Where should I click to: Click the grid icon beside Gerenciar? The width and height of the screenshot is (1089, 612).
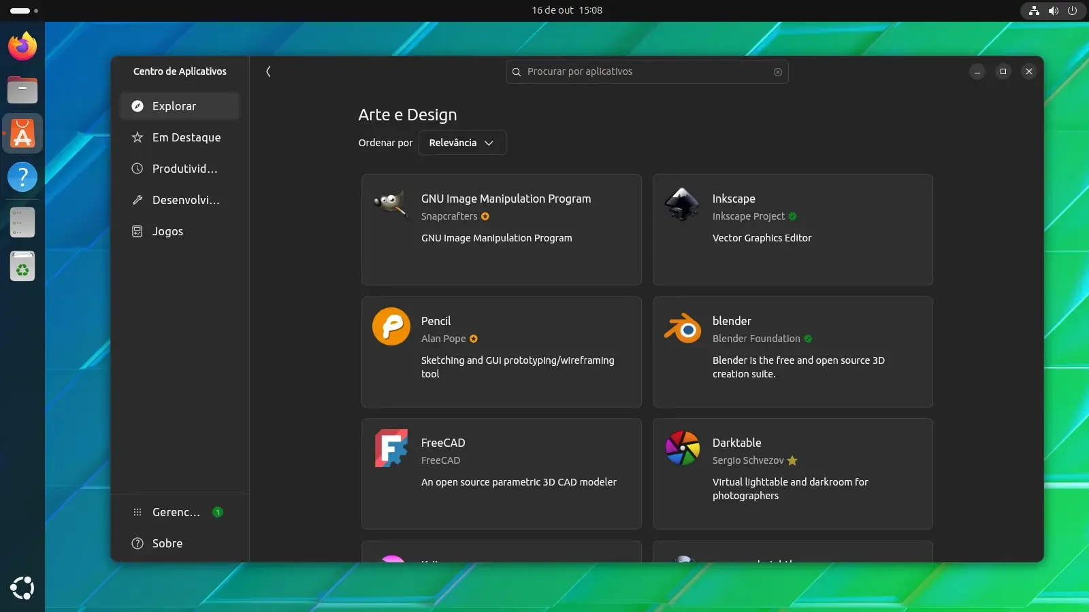click(137, 512)
